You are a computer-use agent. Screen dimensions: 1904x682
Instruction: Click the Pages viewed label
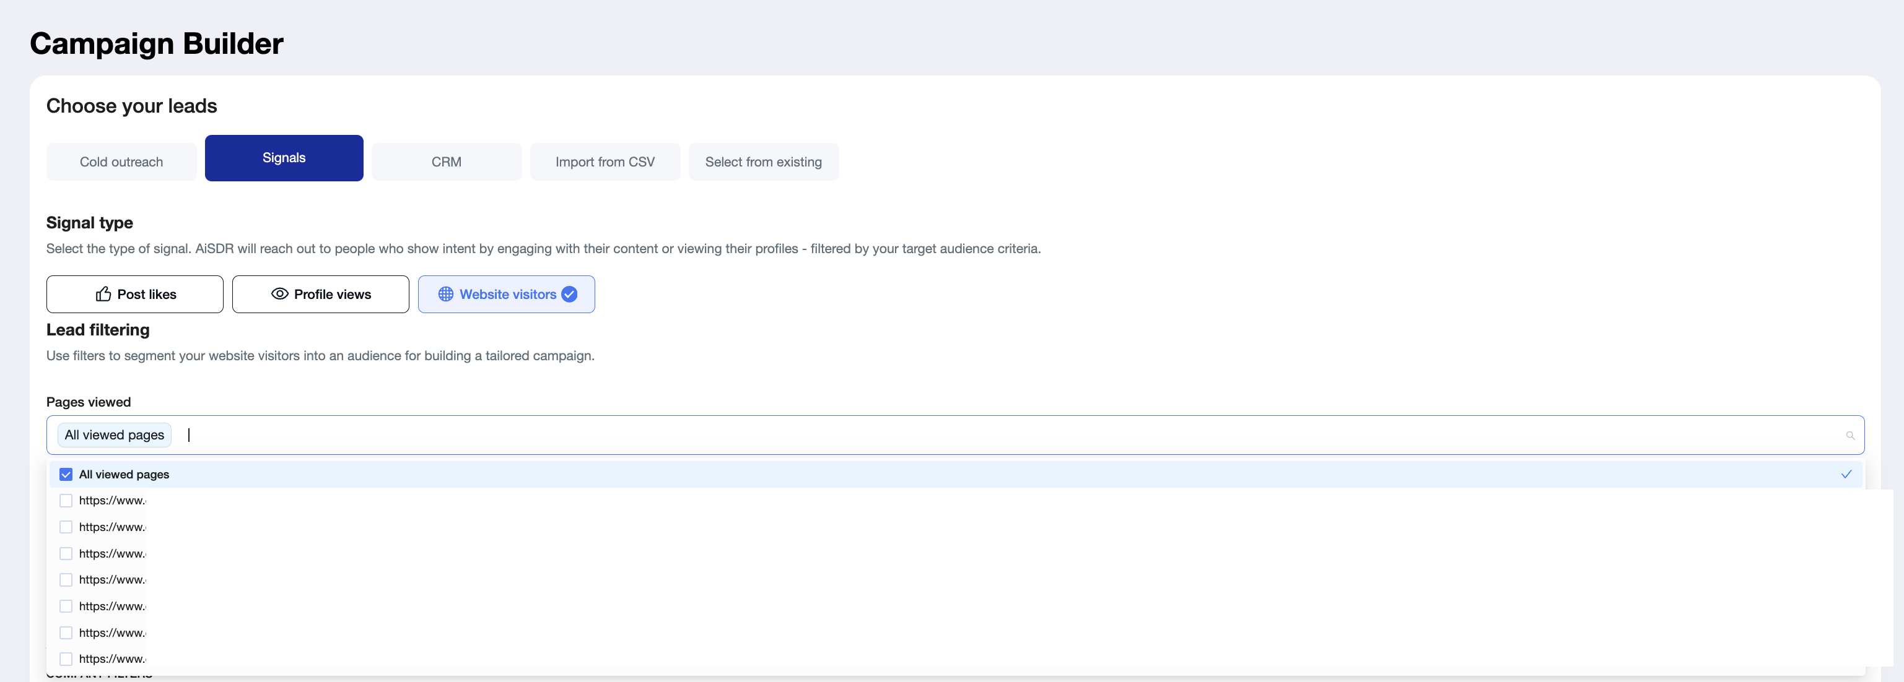coord(88,402)
